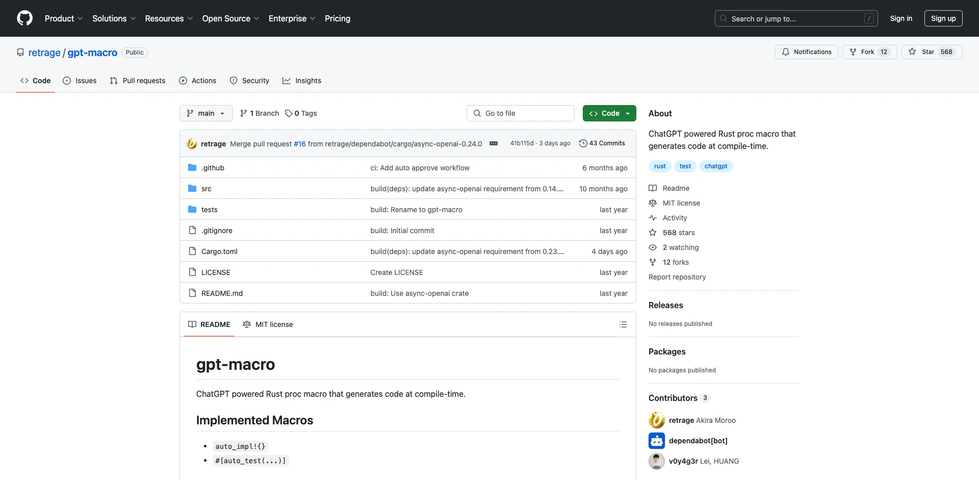Open the tests folder

(209, 210)
